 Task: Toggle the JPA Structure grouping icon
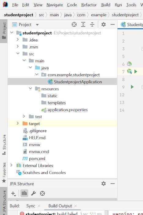pos(24,193)
